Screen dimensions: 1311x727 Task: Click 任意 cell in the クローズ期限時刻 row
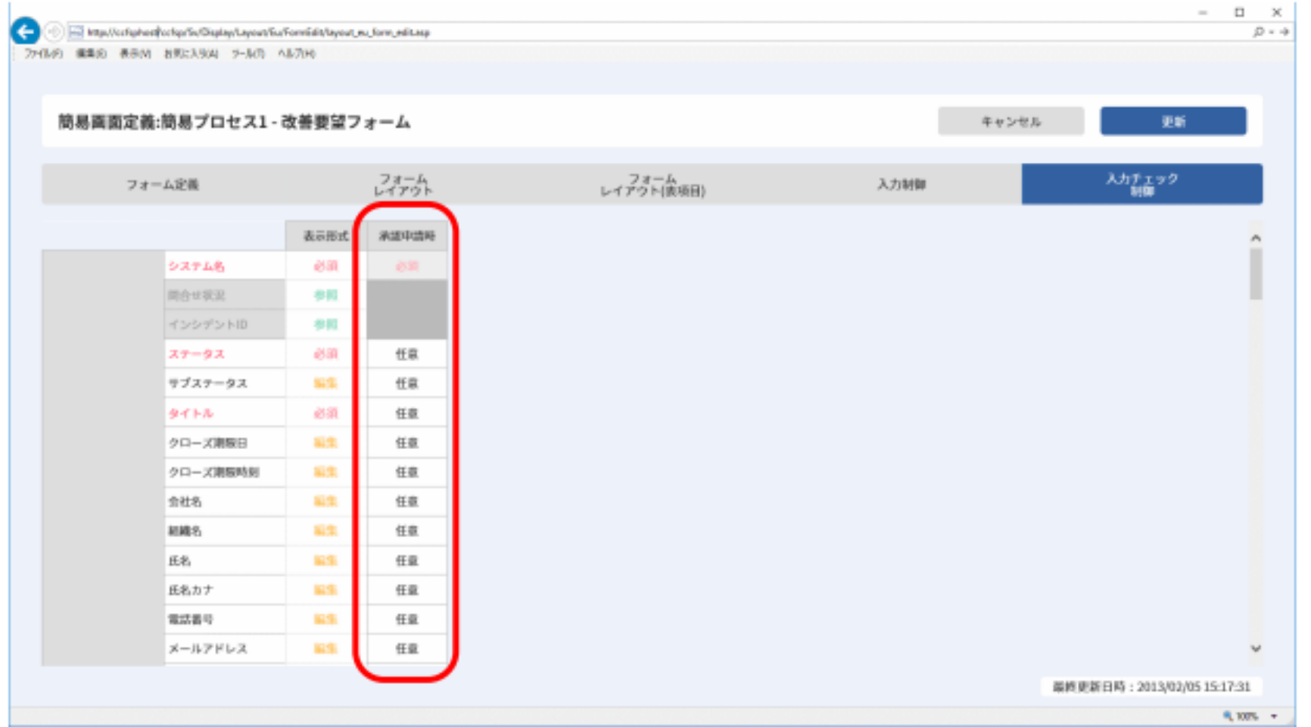click(407, 472)
